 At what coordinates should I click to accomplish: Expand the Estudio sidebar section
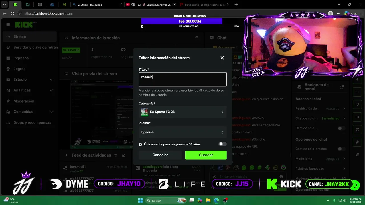[x=30, y=79]
